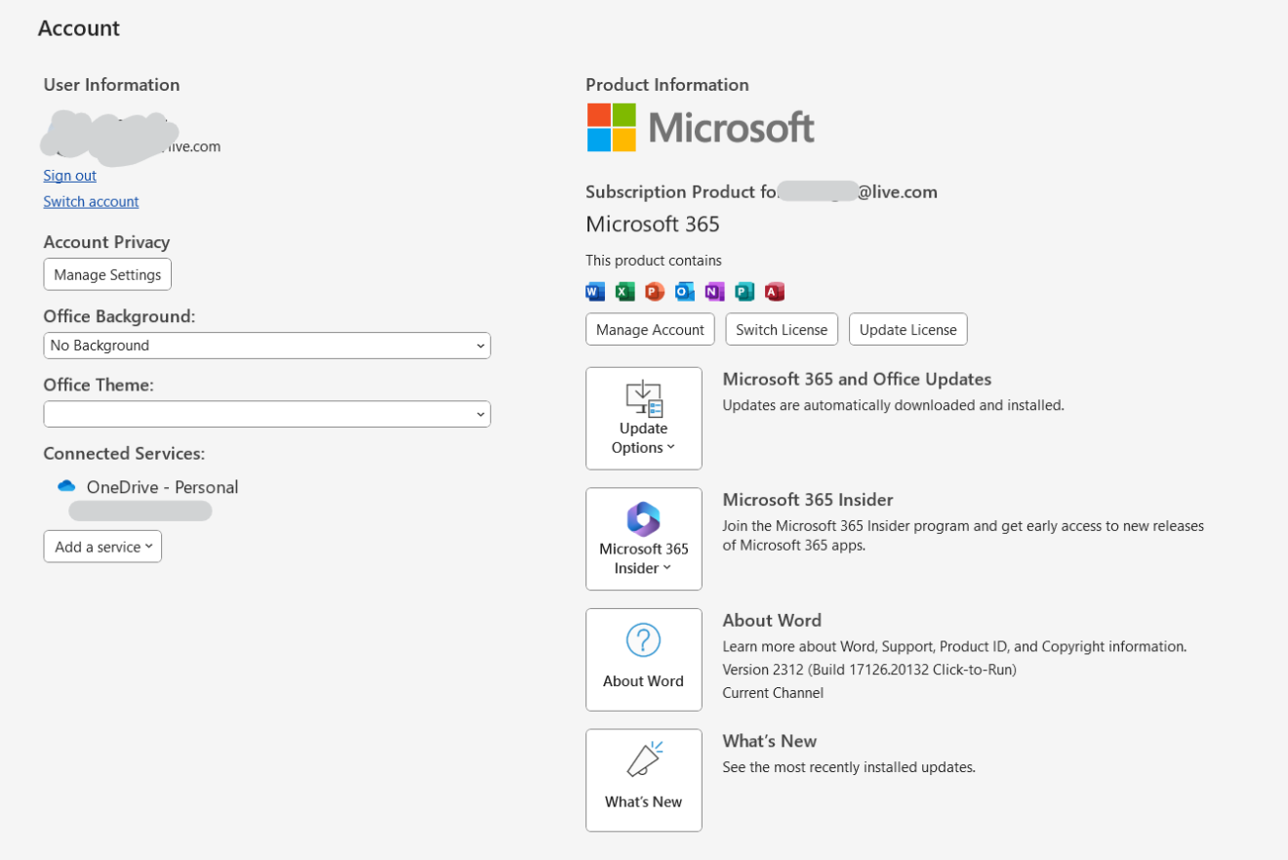Viewport: 1288px width, 860px height.
Task: Click the Switch account link
Action: click(x=91, y=202)
